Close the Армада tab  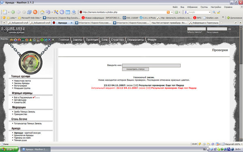click(71, 23)
